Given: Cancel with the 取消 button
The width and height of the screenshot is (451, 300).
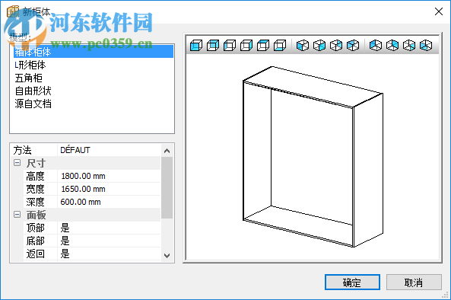Looking at the screenshot, I should (x=414, y=282).
